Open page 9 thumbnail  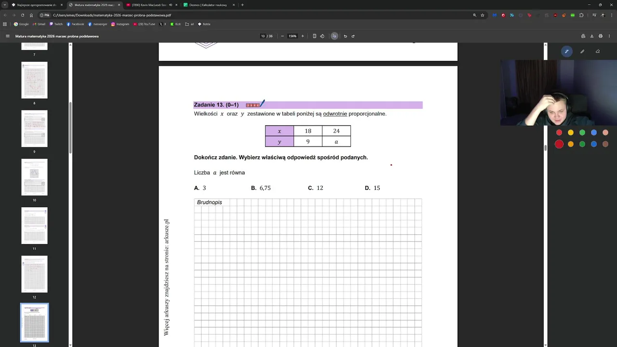pos(34,129)
